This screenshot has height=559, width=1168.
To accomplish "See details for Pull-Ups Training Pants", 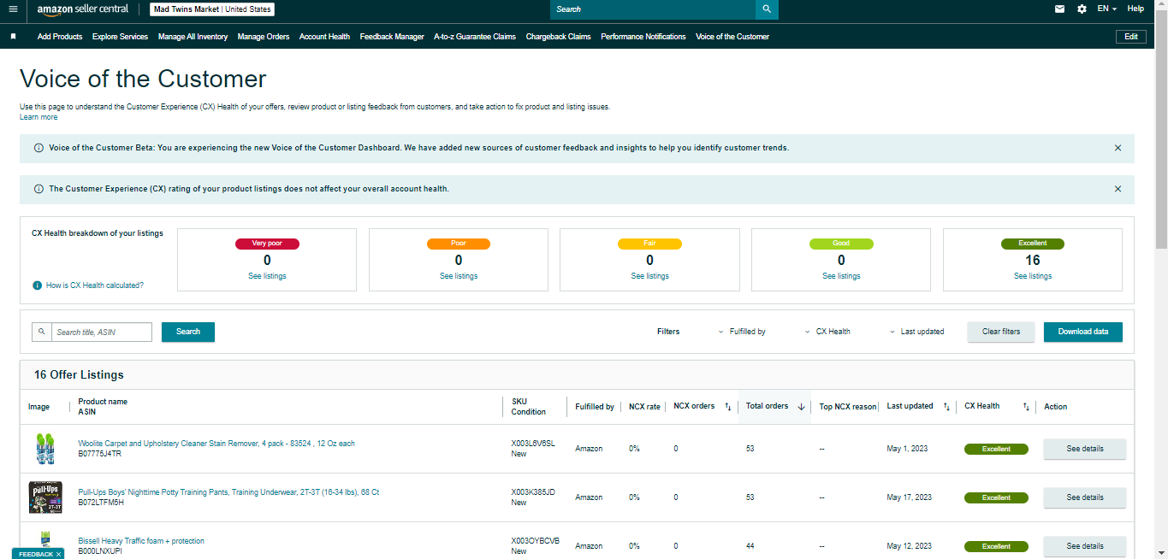I will pos(1085,497).
